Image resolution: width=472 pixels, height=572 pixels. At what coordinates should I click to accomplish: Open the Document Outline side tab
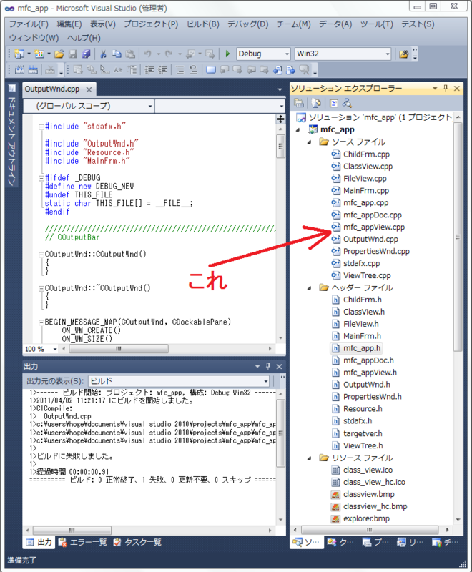(11, 136)
